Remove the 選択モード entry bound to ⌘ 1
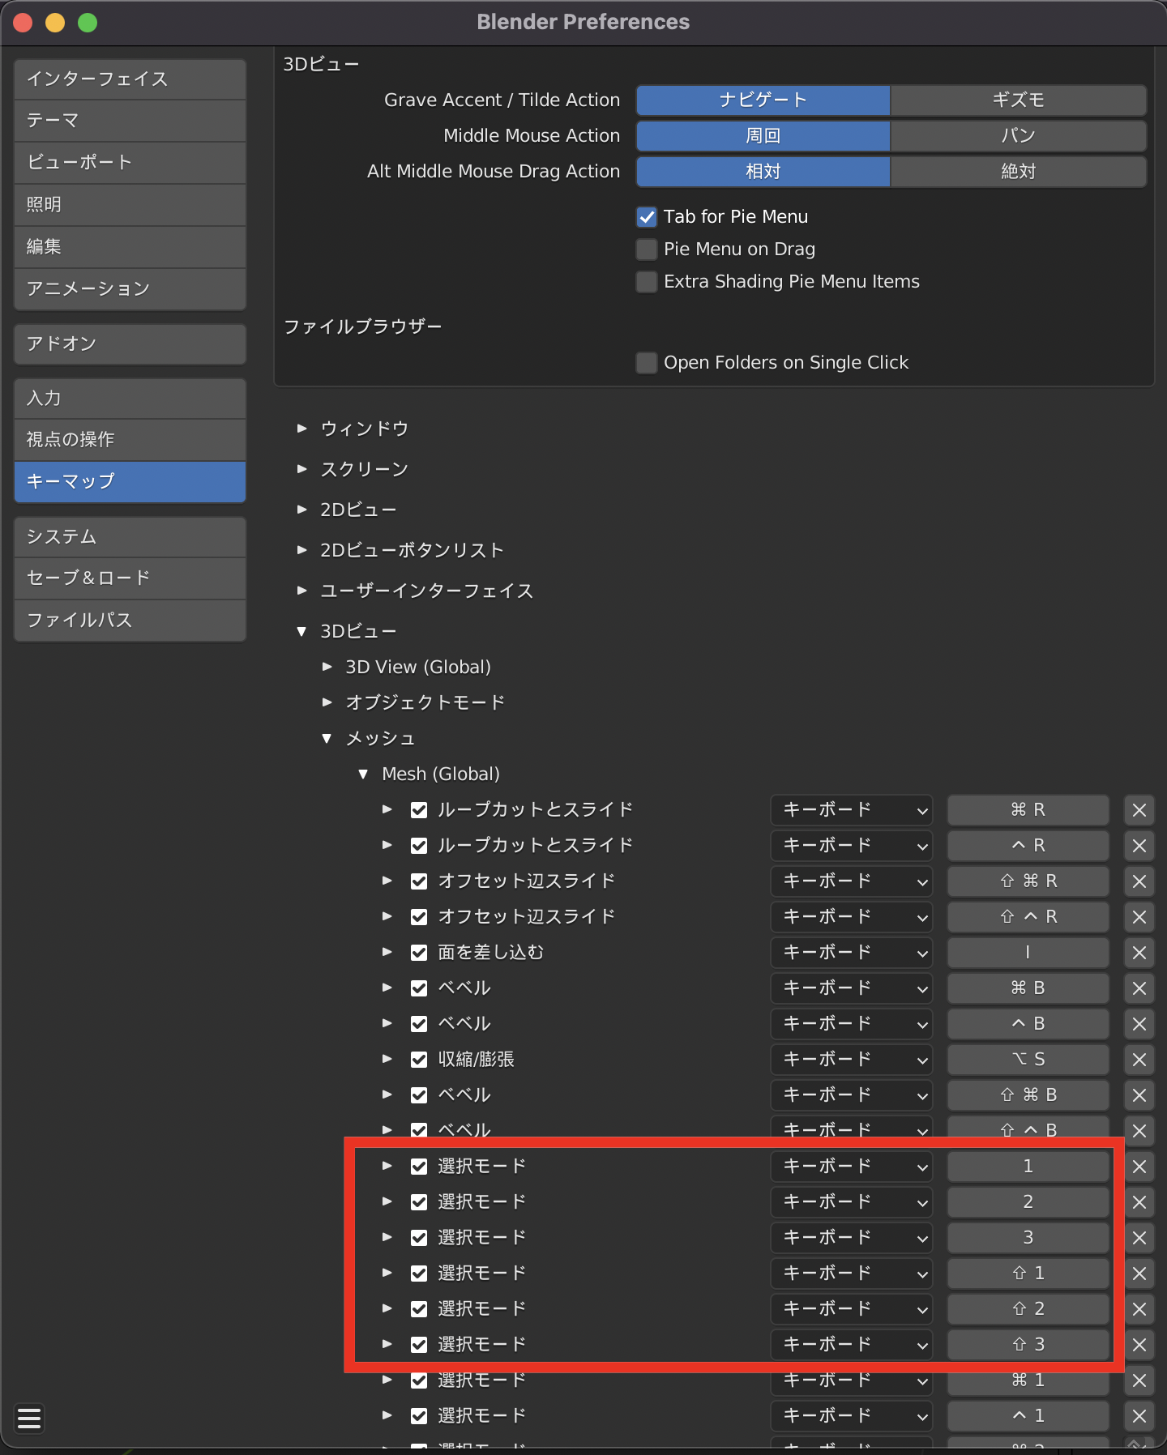Image resolution: width=1167 pixels, height=1455 pixels. (1139, 1380)
